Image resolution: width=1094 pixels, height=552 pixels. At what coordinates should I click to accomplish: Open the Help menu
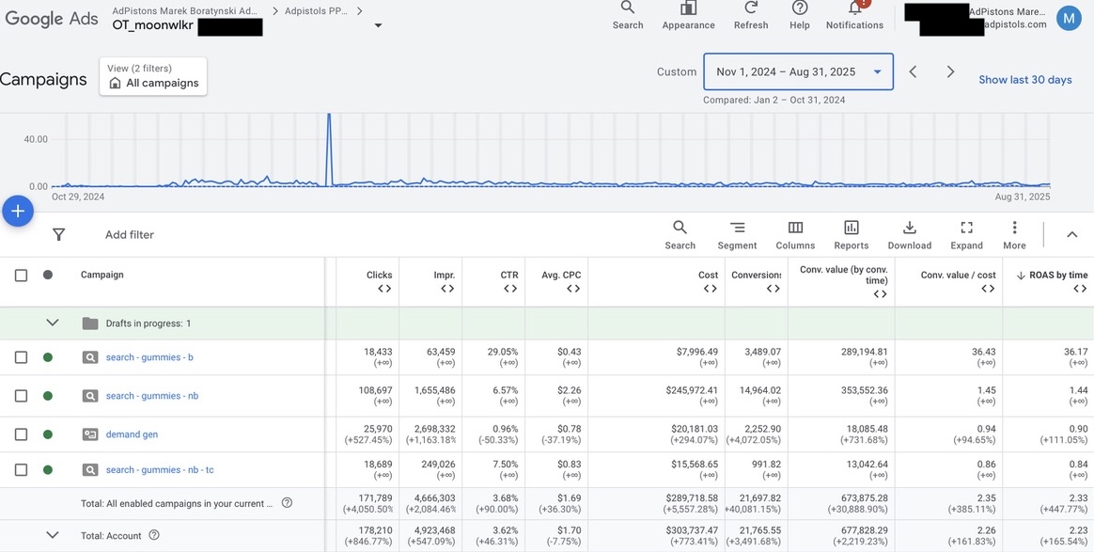click(x=800, y=15)
